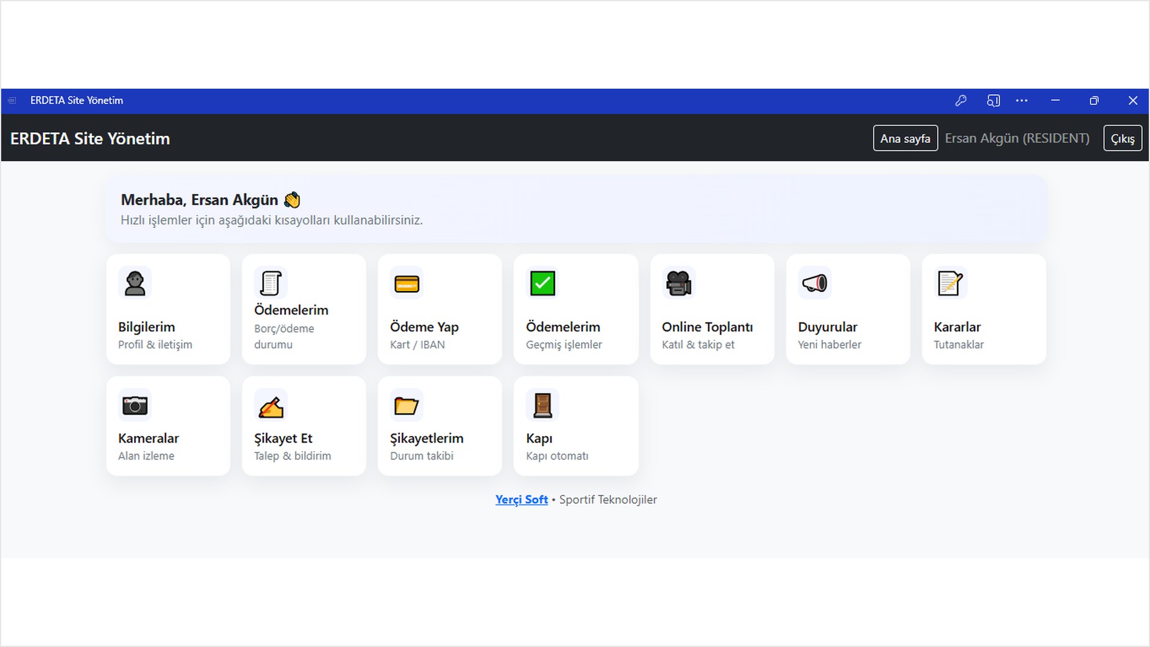Click the green checkmark Geçmiş işlemler icon
Image resolution: width=1150 pixels, height=647 pixels.
[x=543, y=283]
